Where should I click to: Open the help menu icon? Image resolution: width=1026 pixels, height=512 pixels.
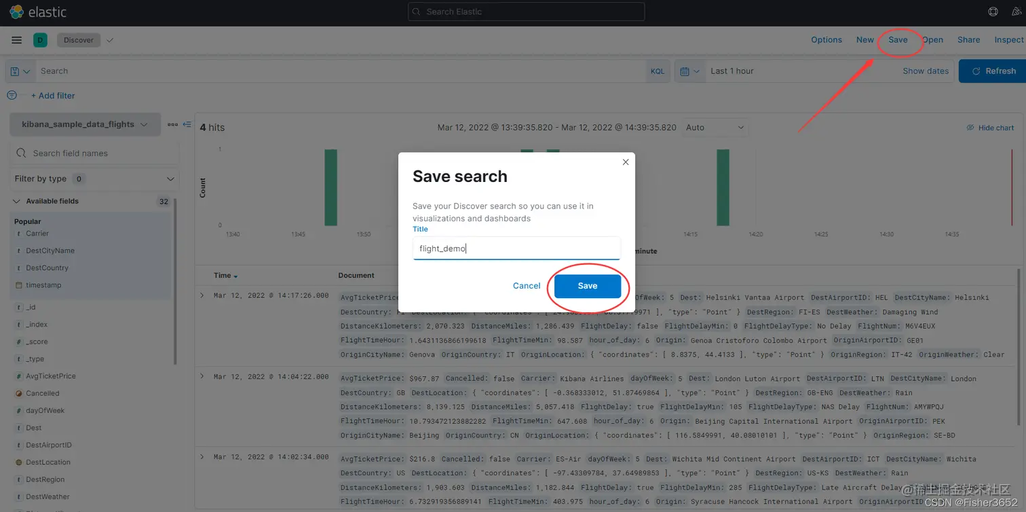(993, 12)
